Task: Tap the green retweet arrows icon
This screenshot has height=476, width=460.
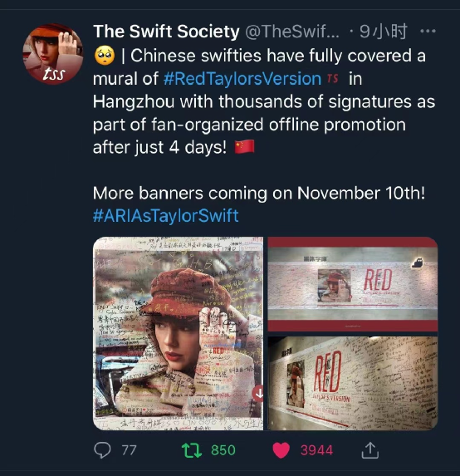Action: [192, 450]
